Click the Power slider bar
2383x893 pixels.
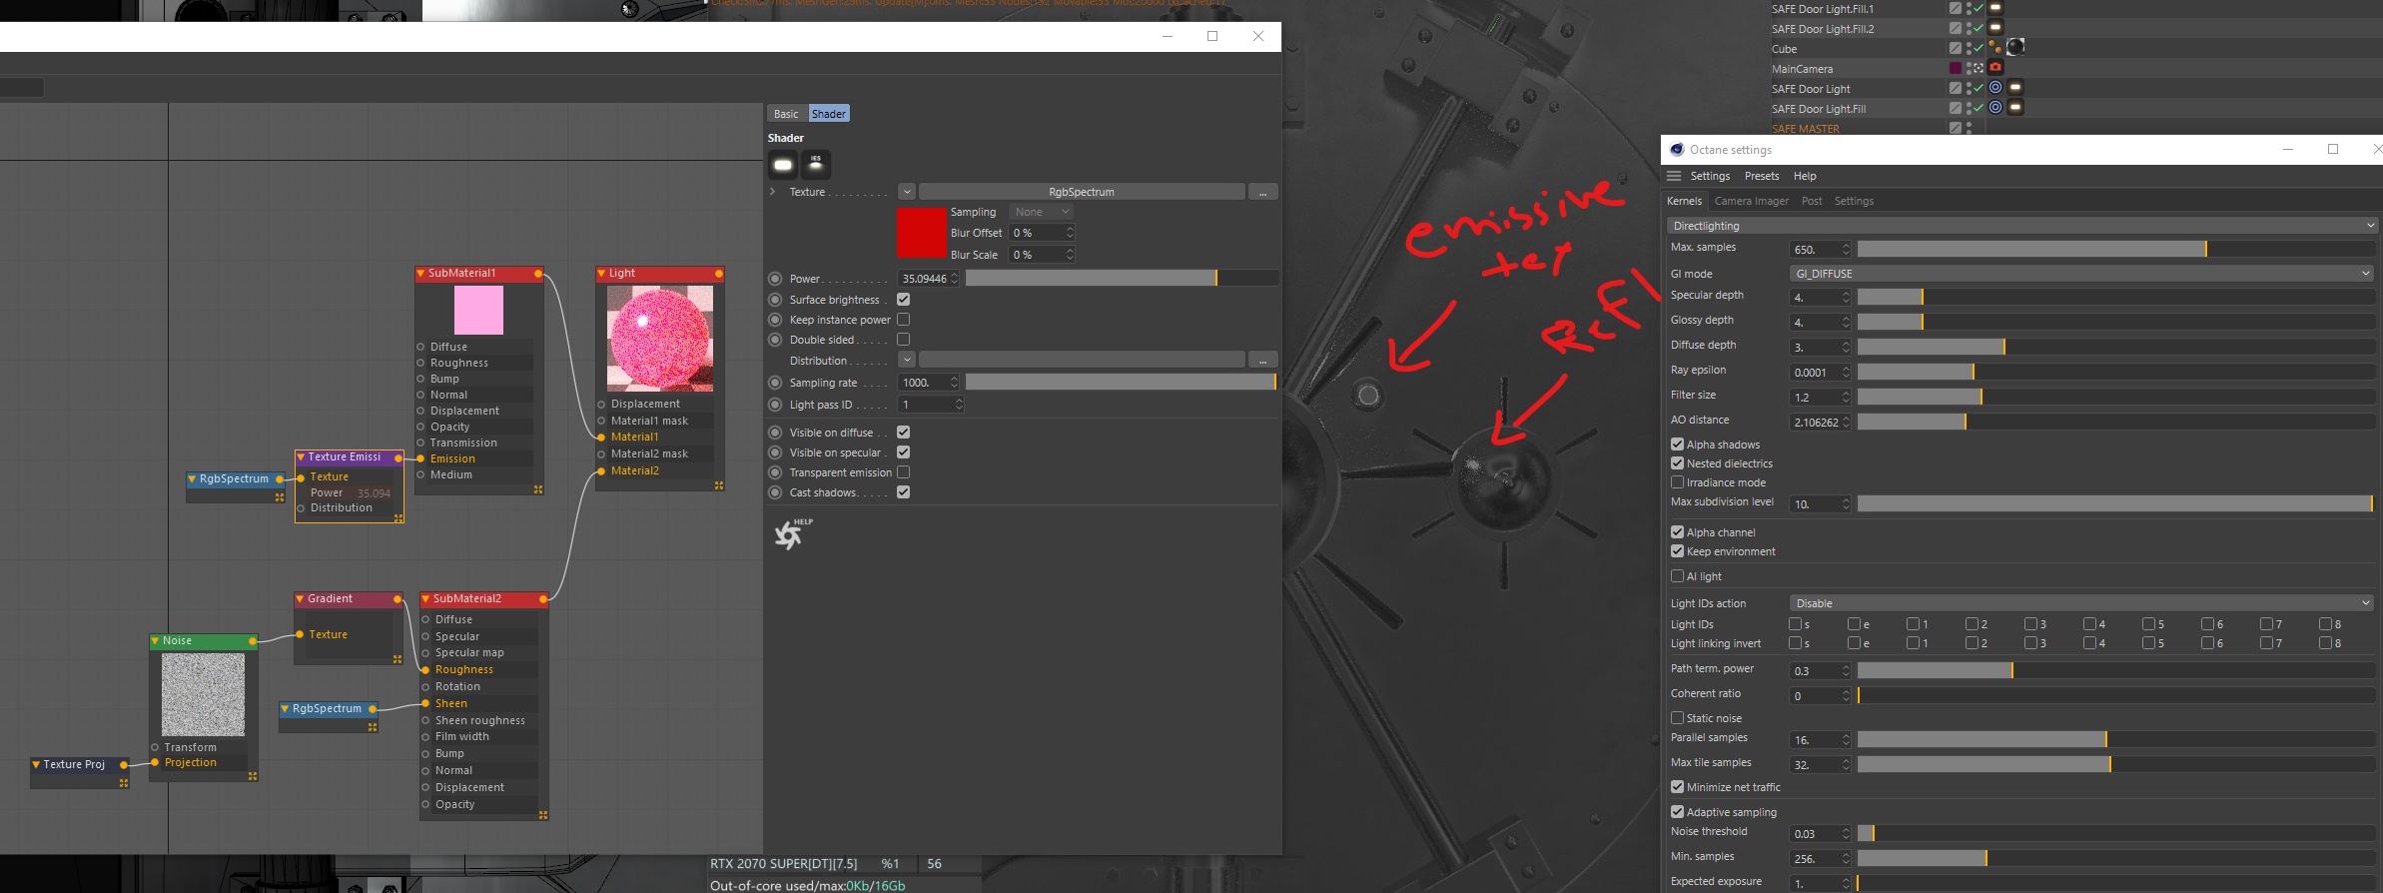point(1122,279)
